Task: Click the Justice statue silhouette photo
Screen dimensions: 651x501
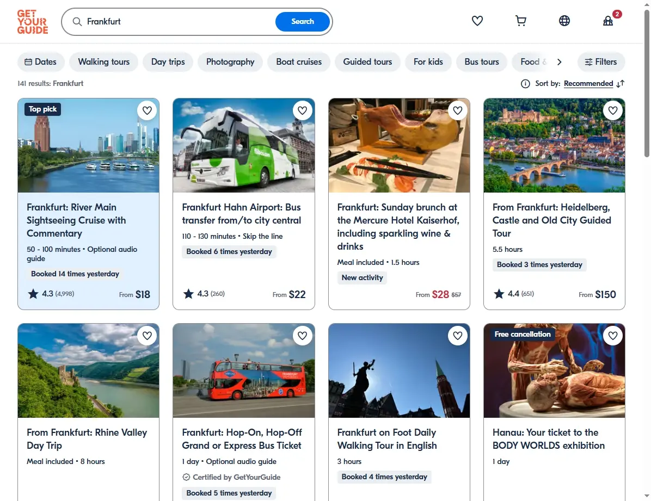Action: click(399, 370)
